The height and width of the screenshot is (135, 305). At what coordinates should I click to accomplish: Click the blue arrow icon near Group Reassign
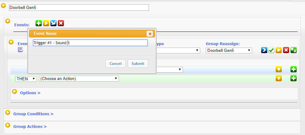(264, 50)
